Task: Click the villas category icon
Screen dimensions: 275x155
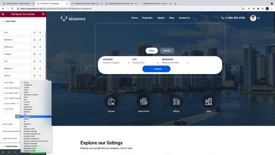Action: [208, 102]
